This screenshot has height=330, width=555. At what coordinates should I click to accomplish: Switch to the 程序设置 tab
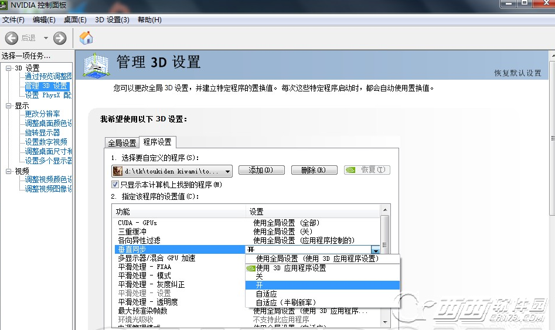(x=158, y=142)
